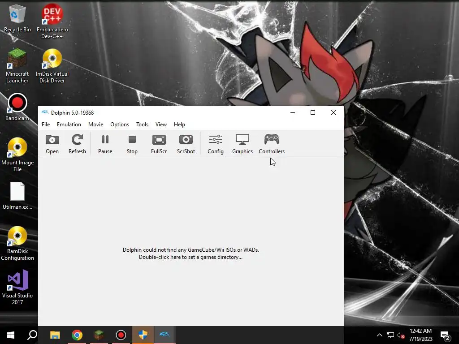The height and width of the screenshot is (344, 459).
Task: Select the Minecraft Launcher desktop shortcut
Action: 17,66
